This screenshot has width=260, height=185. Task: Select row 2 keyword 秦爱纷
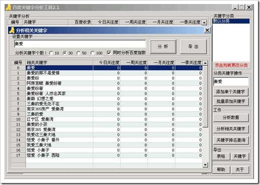point(106,78)
